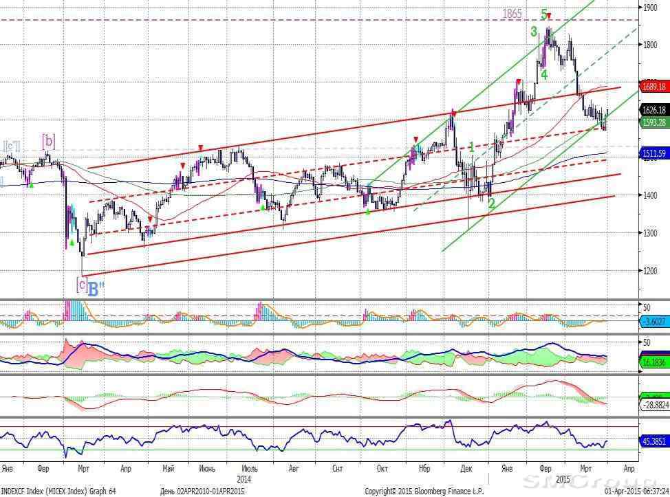Click the 1865 resistance level label

[x=512, y=14]
